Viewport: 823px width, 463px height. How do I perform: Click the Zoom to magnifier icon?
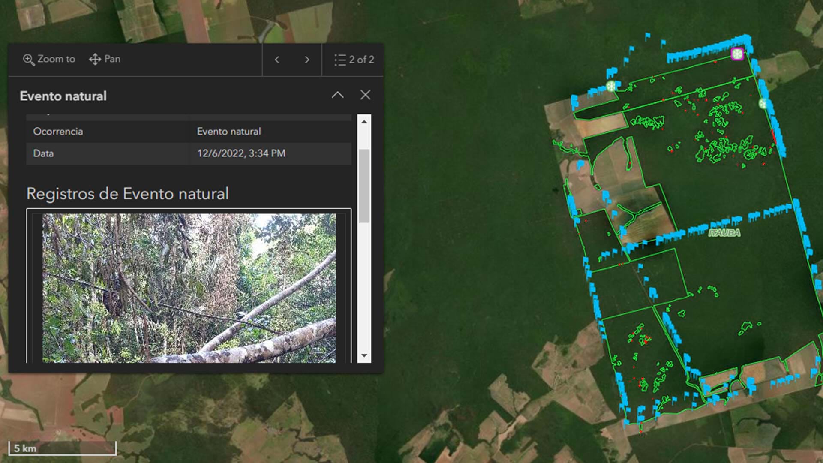[x=29, y=60]
